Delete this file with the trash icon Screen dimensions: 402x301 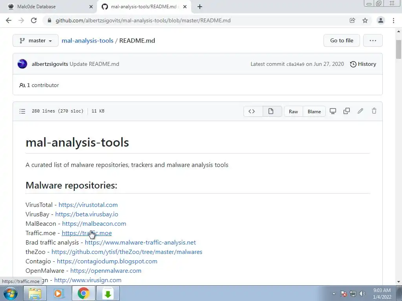pyautogui.click(x=374, y=111)
